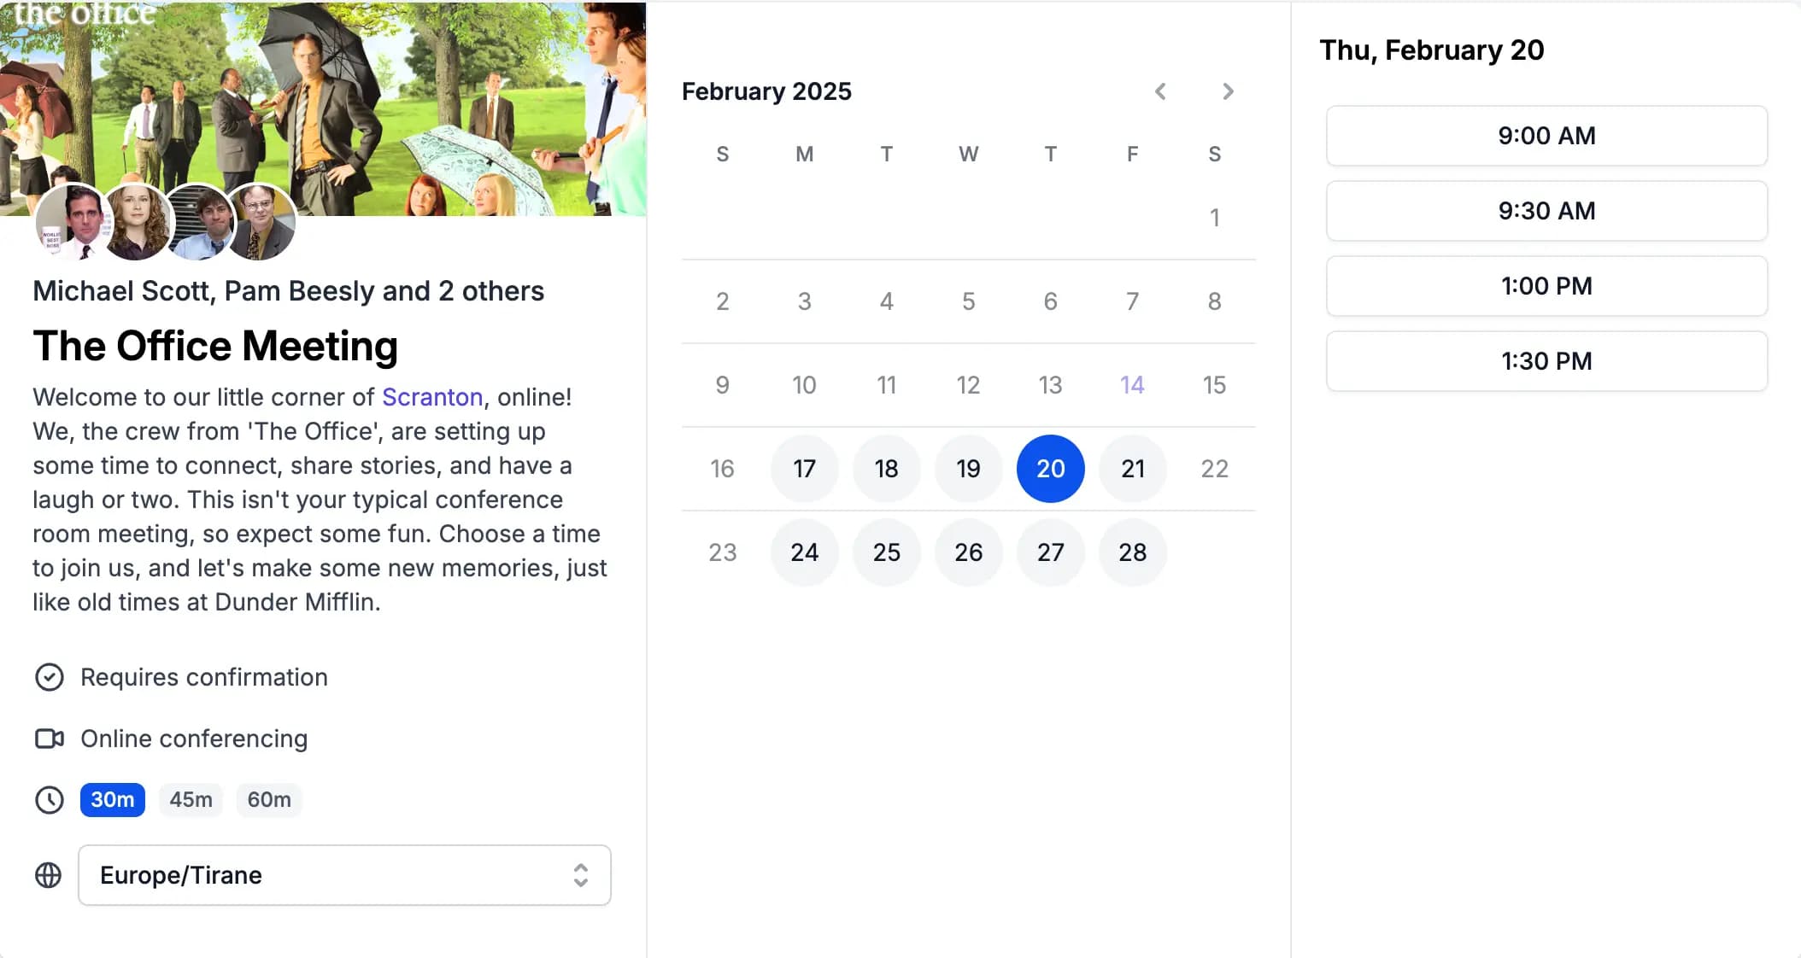
Task: Click the Scranton link in description
Action: (x=431, y=396)
